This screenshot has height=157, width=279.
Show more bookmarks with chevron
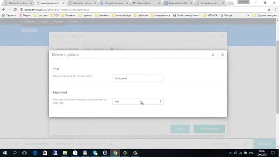(248, 15)
